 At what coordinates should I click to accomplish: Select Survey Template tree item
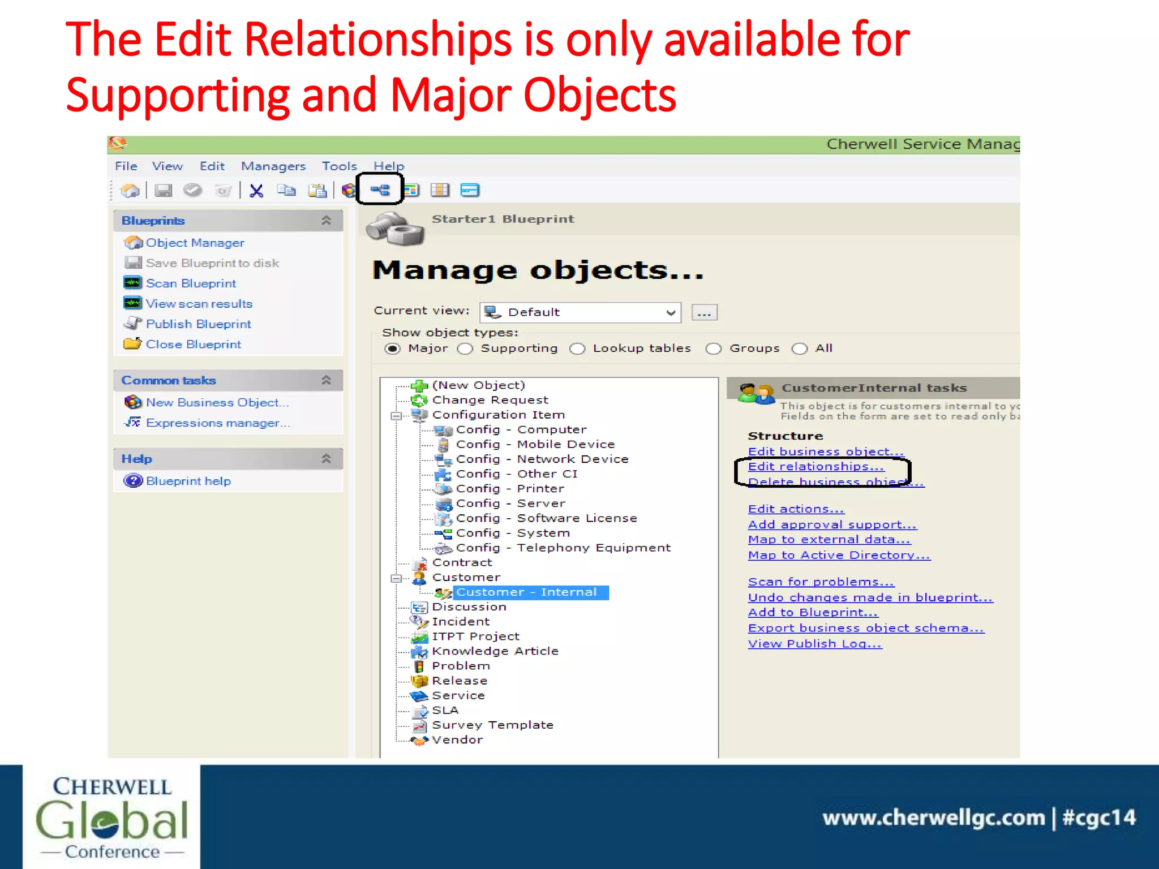pyautogui.click(x=492, y=725)
